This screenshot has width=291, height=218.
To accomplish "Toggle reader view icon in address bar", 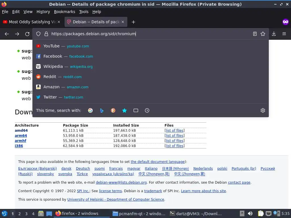I will tap(255, 34).
